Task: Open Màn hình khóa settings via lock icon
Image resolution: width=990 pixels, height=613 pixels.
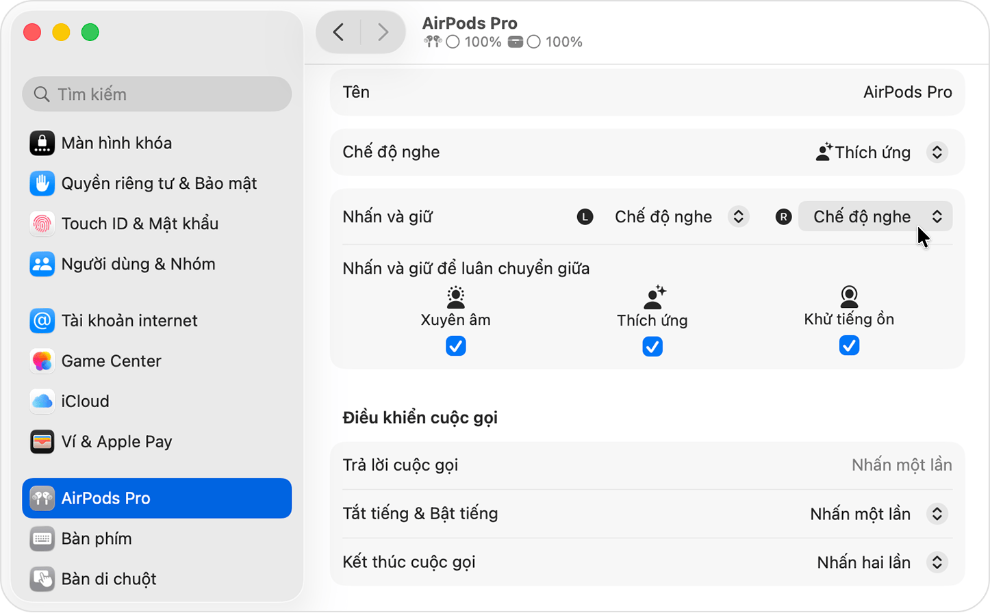Action: coord(42,142)
